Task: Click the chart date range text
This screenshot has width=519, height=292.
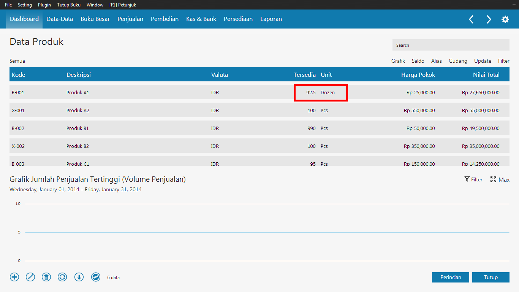Action: pyautogui.click(x=76, y=189)
